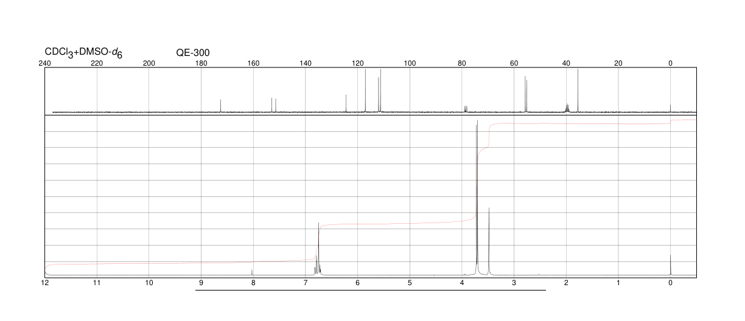Click the QE-300 instrument label
Image resolution: width=745 pixels, height=321 pixels.
pos(193,52)
